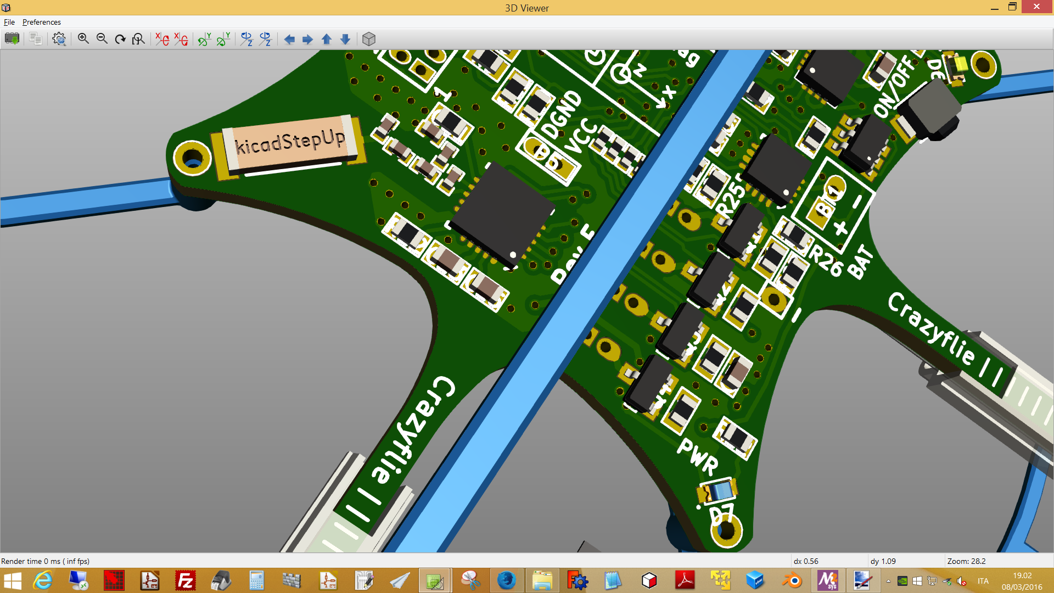Open the Preferences menu
The image size is (1054, 593).
click(41, 22)
